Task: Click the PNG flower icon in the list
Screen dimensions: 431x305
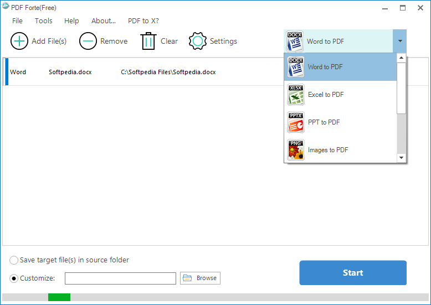Action: [296, 150]
